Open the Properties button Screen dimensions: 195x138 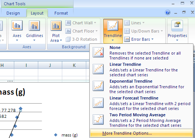(177, 31)
